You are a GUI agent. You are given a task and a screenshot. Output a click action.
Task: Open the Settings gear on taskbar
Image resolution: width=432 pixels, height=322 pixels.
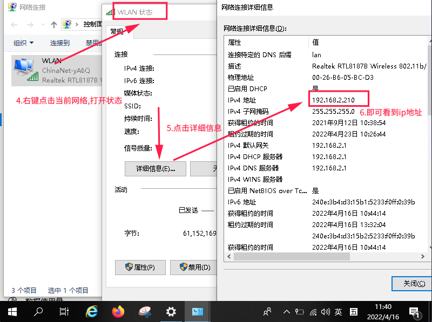(171, 311)
